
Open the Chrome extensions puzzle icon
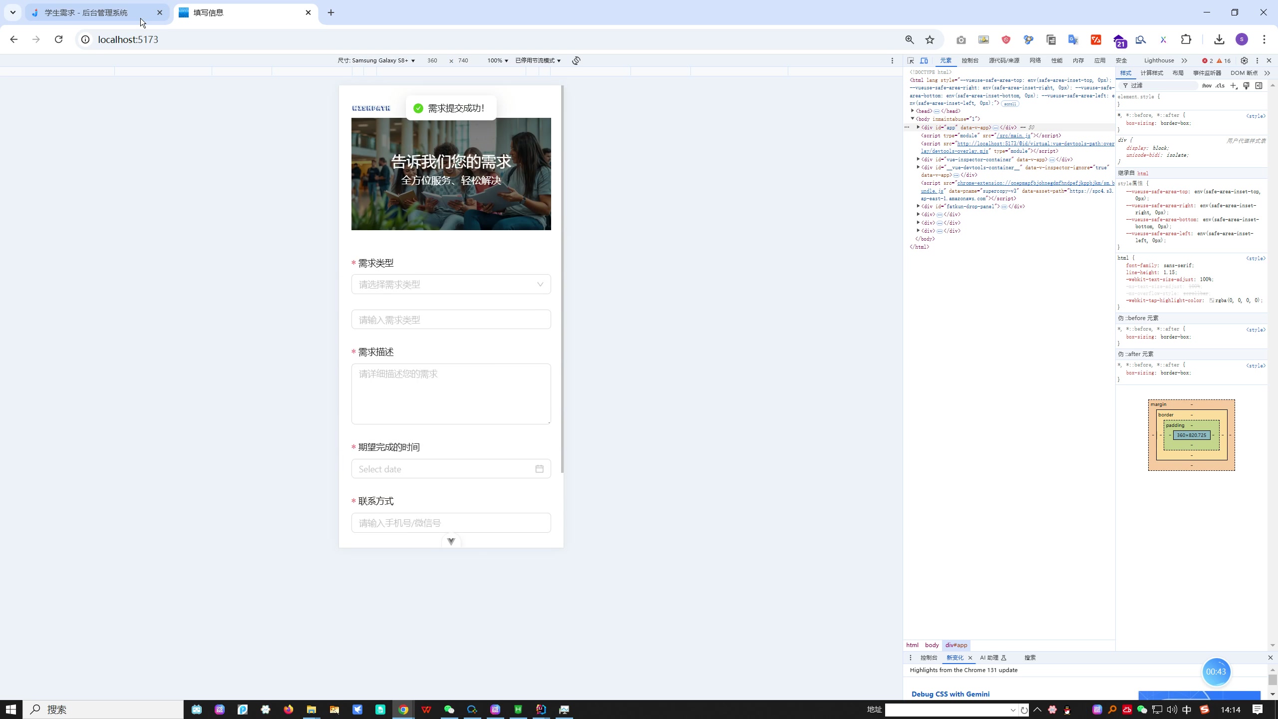(x=1186, y=39)
